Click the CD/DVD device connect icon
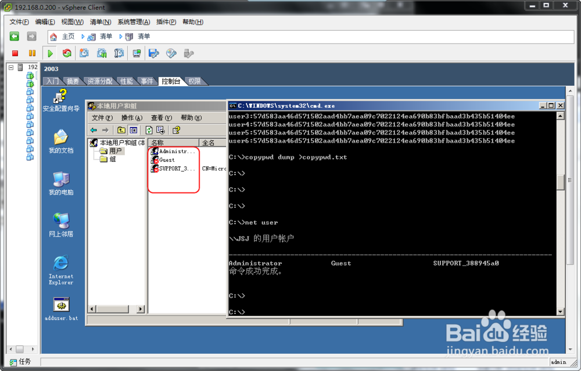The width and height of the screenshot is (581, 371). [171, 53]
